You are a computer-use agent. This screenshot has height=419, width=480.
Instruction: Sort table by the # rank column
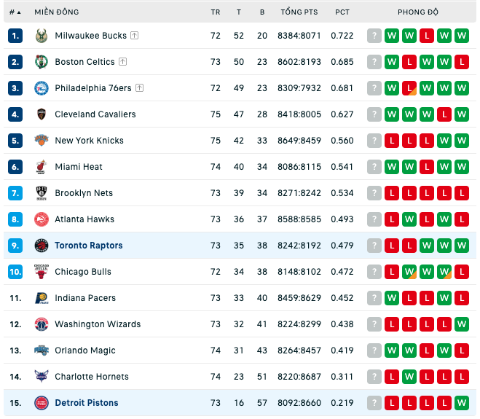pos(15,12)
